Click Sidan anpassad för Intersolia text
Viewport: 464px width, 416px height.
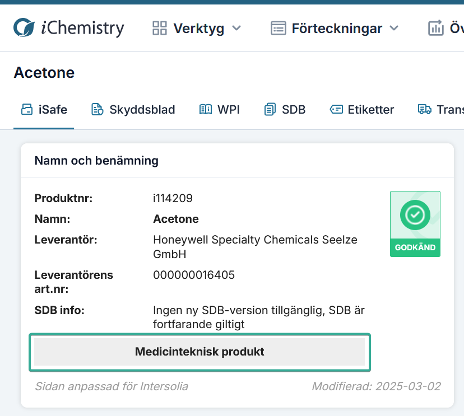point(112,386)
